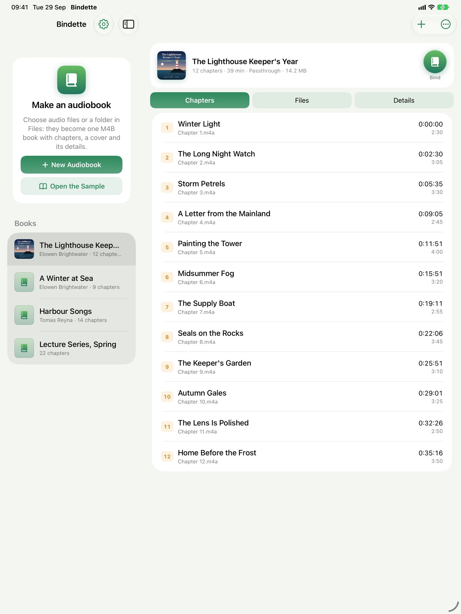
Task: Toggle the sidebar panel icon
Action: click(129, 24)
